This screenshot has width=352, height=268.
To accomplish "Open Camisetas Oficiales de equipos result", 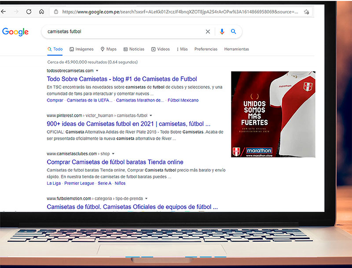I will [x=132, y=207].
